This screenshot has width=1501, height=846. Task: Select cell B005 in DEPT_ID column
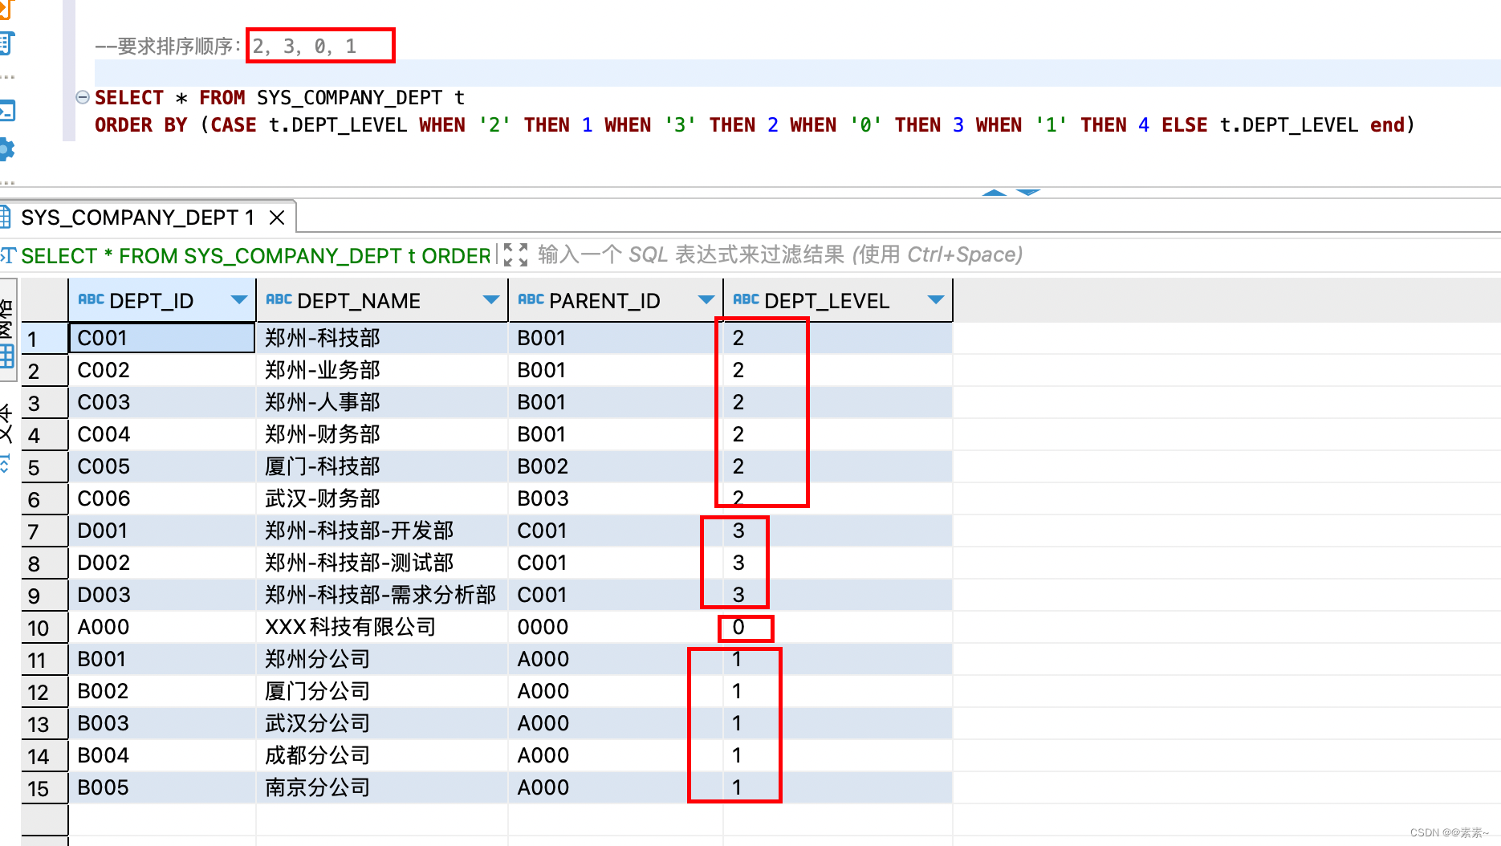(162, 787)
